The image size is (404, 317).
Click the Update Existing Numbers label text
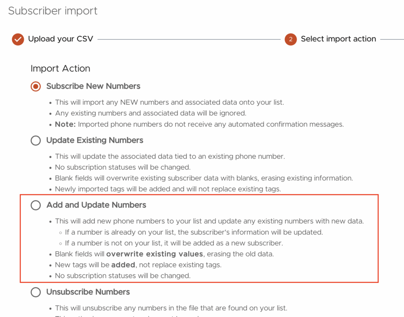pyautogui.click(x=95, y=140)
